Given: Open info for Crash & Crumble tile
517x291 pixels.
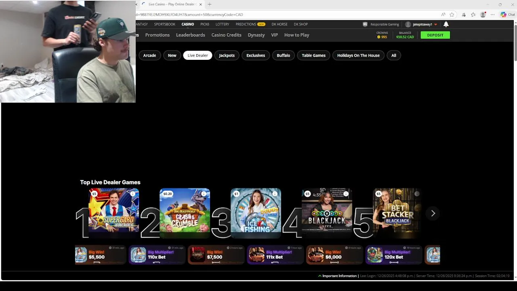Looking at the screenshot, I should pyautogui.click(x=204, y=194).
